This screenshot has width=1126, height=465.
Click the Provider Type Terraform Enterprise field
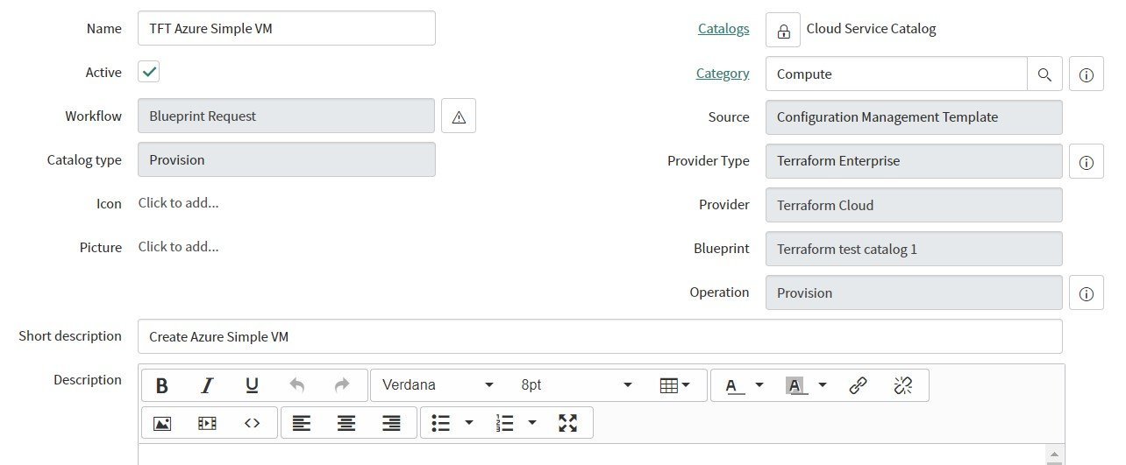pyautogui.click(x=914, y=161)
